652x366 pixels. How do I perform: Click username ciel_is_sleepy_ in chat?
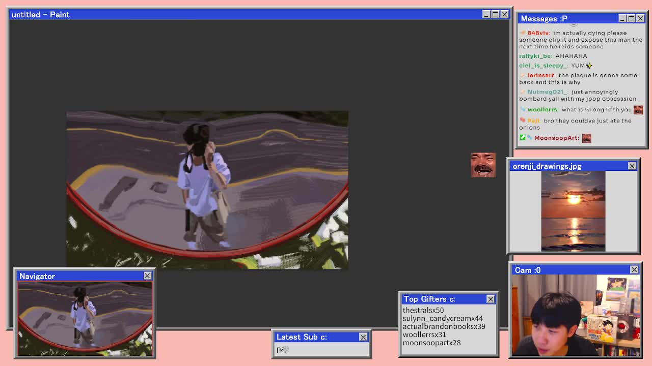[x=542, y=66]
